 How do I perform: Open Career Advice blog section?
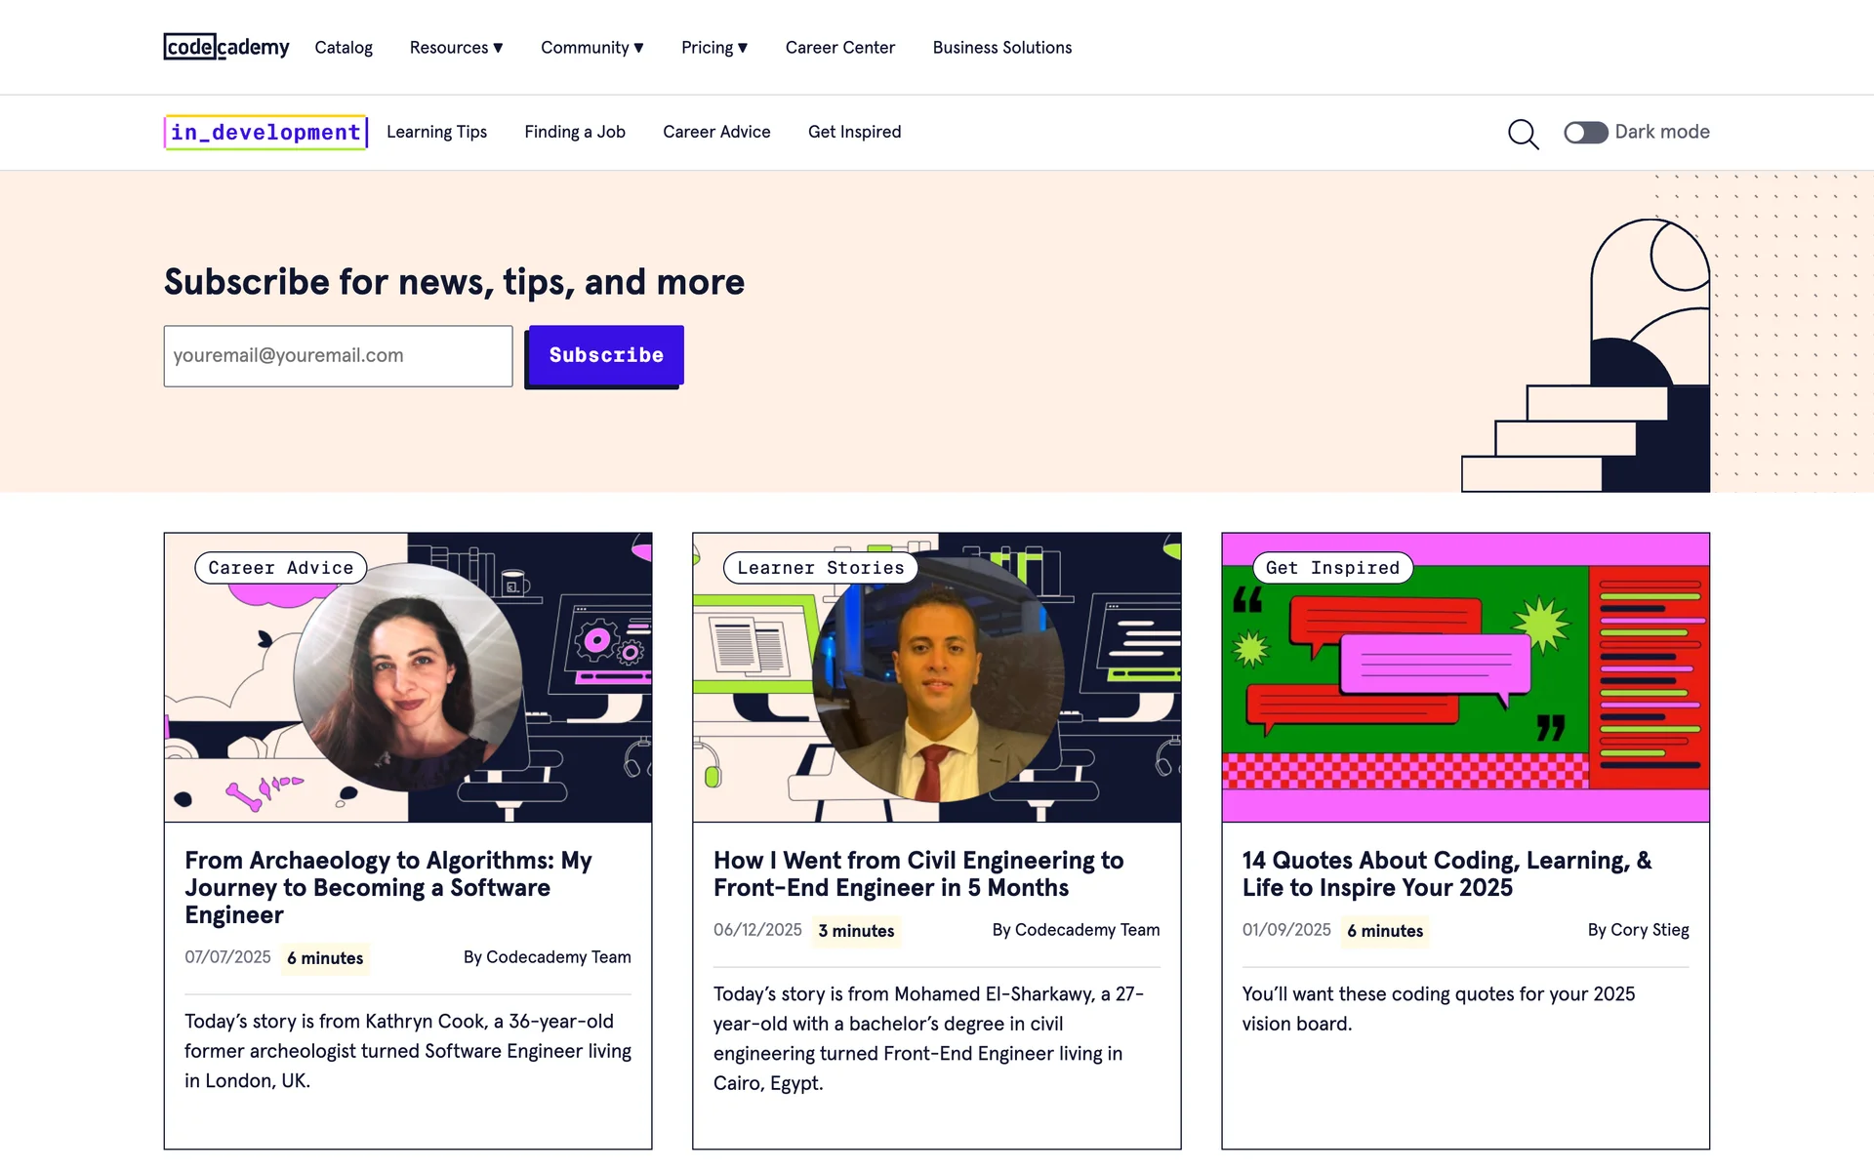pos(716,132)
